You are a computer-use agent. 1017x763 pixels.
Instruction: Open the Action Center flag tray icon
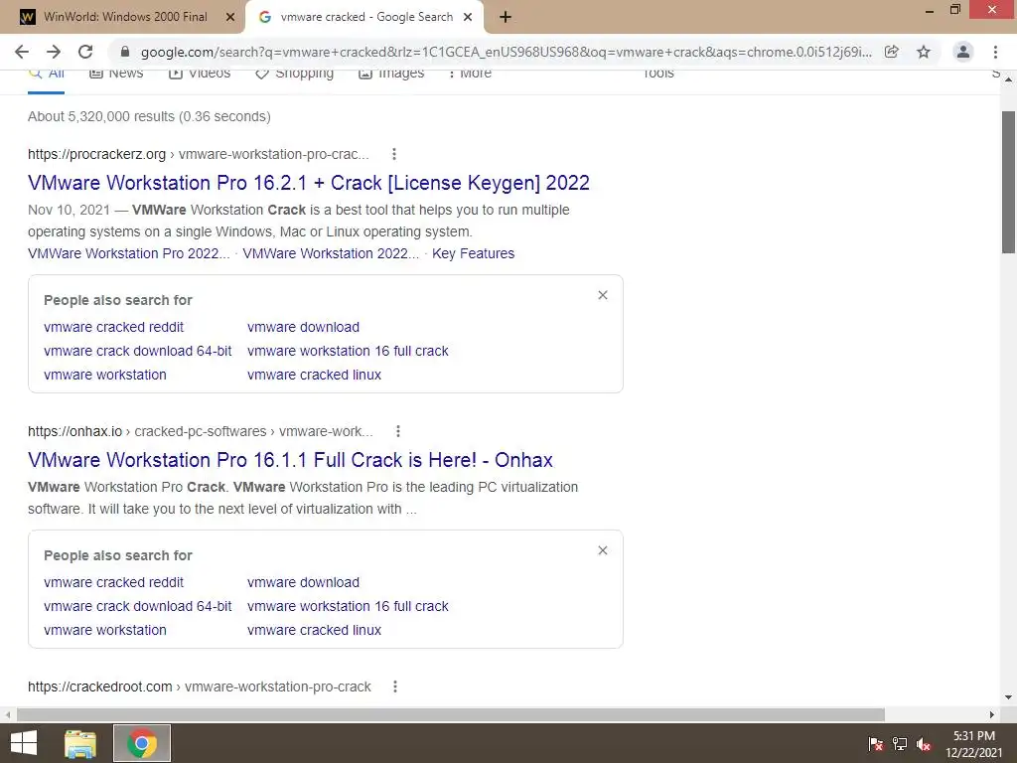coord(875,743)
